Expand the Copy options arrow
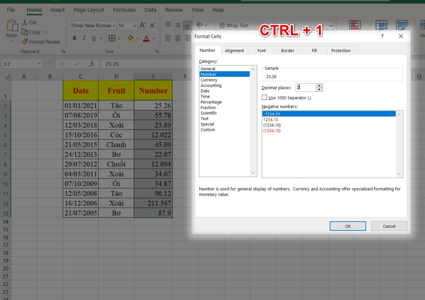Image resolution: width=425 pixels, height=300 pixels. pyautogui.click(x=46, y=32)
